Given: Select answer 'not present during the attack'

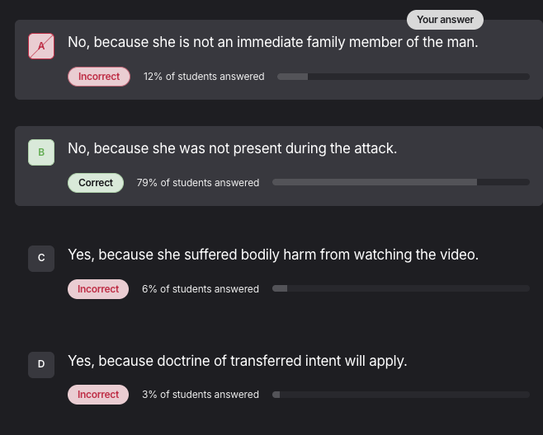Looking at the screenshot, I should coord(232,148).
